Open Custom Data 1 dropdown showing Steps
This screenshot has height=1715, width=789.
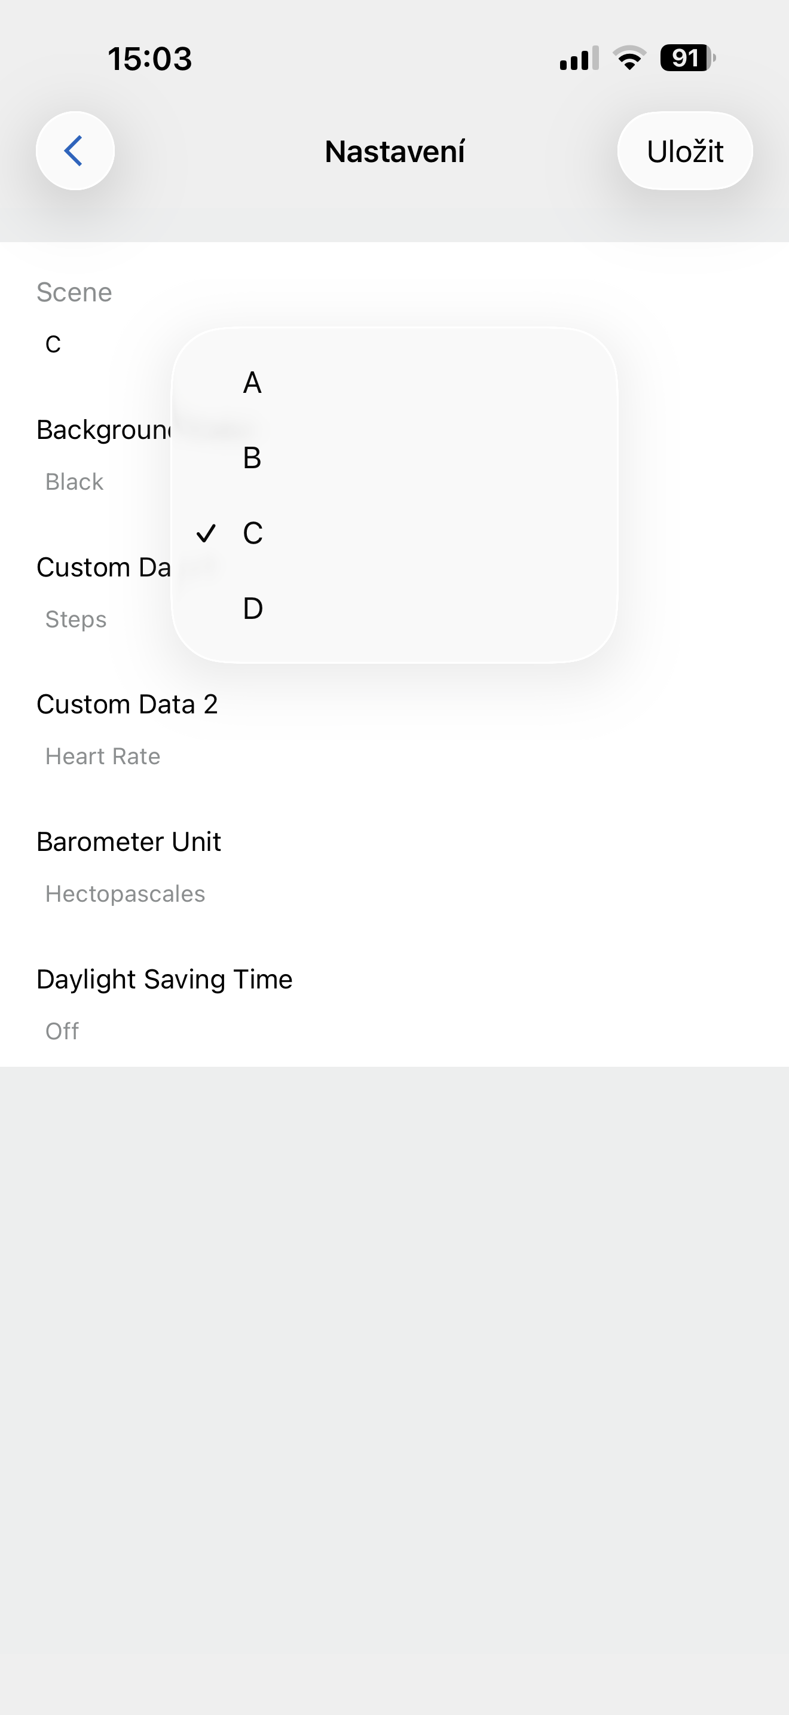pos(76,619)
